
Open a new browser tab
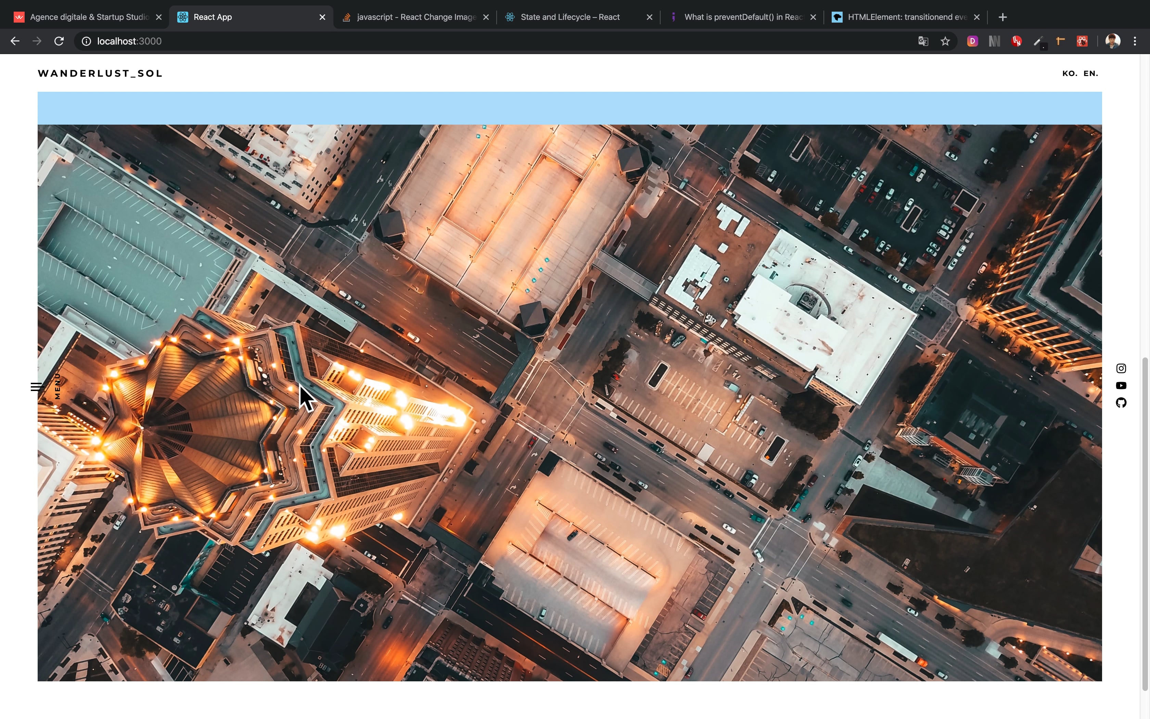click(1003, 17)
